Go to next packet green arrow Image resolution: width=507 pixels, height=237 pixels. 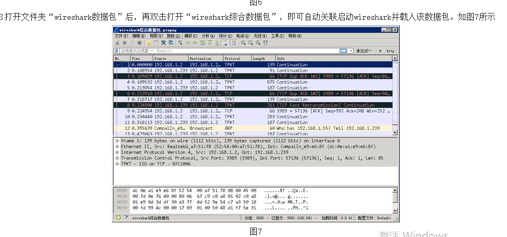(x=195, y=43)
